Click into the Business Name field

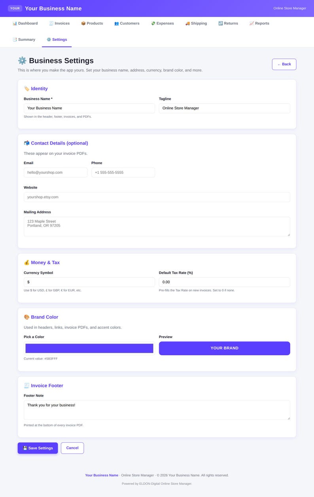89,108
